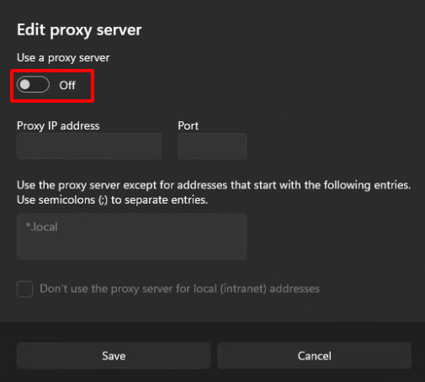The height and width of the screenshot is (382, 425).
Task: Check Don't use proxy for local addresses
Action: point(24,289)
